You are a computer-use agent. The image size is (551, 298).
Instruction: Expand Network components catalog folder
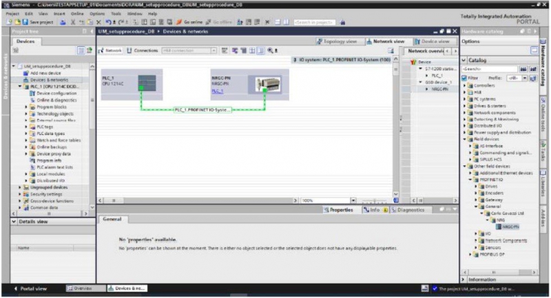pos(464,113)
